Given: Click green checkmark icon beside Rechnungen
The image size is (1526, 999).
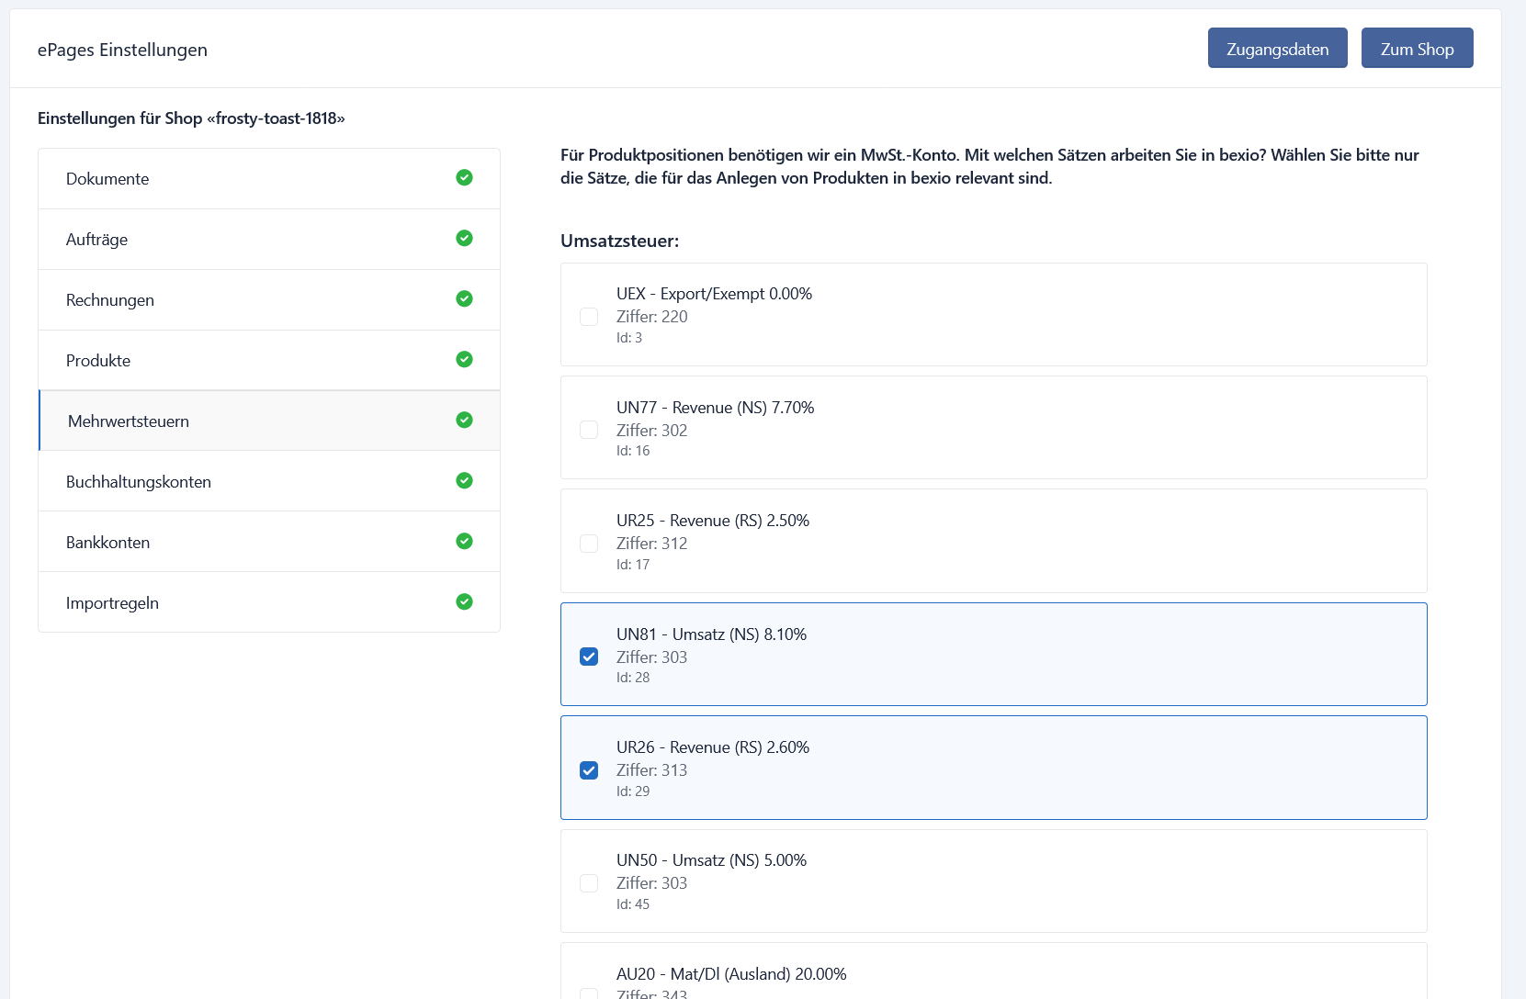Looking at the screenshot, I should tap(464, 298).
